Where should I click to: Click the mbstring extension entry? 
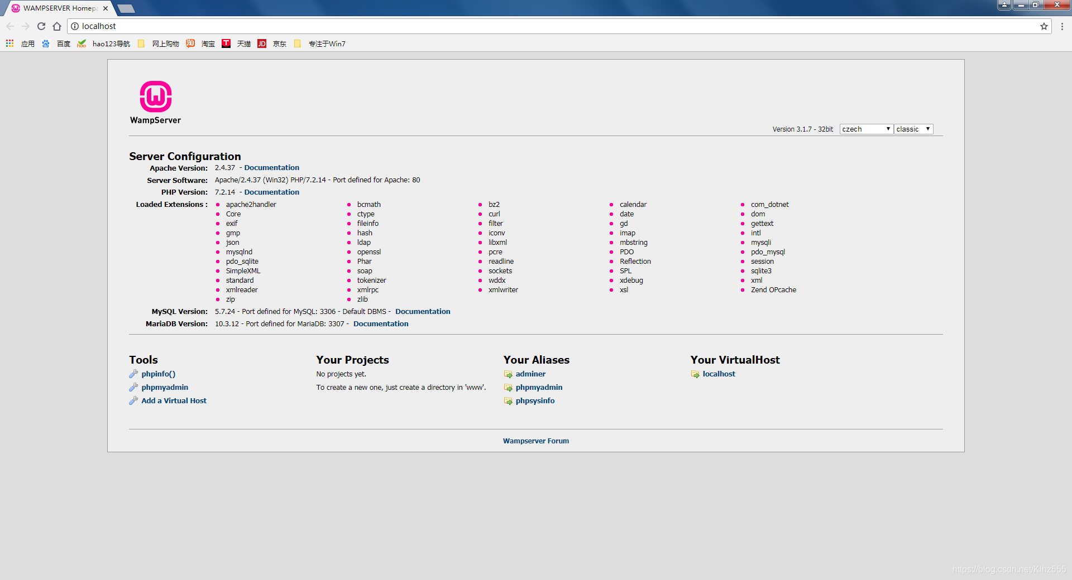click(x=633, y=242)
